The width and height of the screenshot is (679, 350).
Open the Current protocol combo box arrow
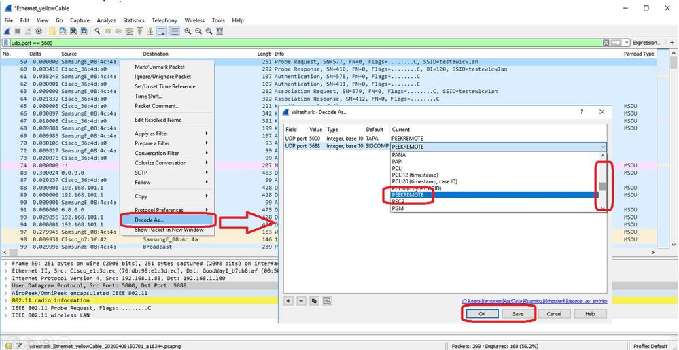[x=602, y=147]
